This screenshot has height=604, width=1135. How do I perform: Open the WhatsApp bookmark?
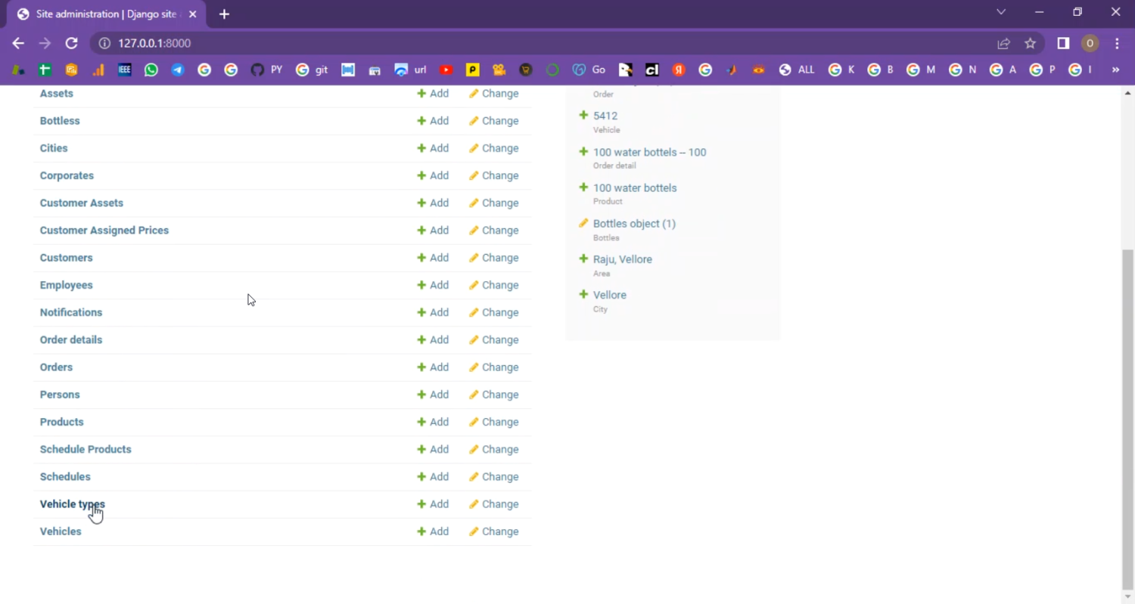(x=151, y=70)
